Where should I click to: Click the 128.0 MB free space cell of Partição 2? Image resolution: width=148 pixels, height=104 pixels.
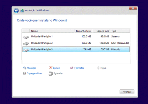click(104, 43)
